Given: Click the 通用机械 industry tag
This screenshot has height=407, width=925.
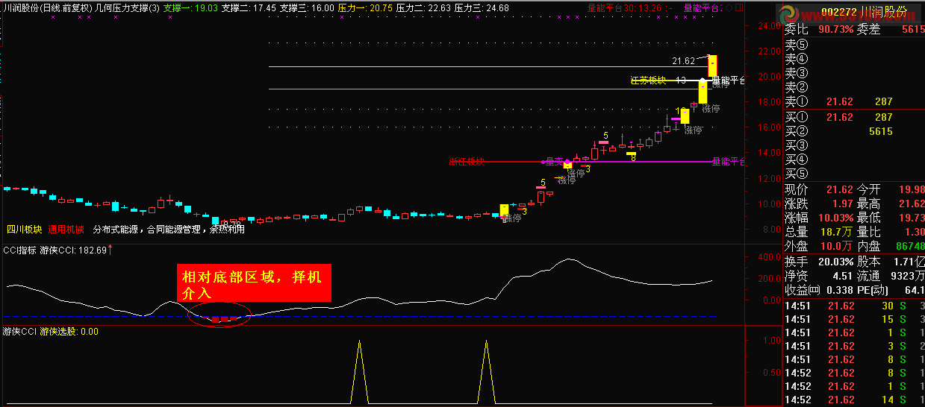Looking at the screenshot, I should coord(66,229).
